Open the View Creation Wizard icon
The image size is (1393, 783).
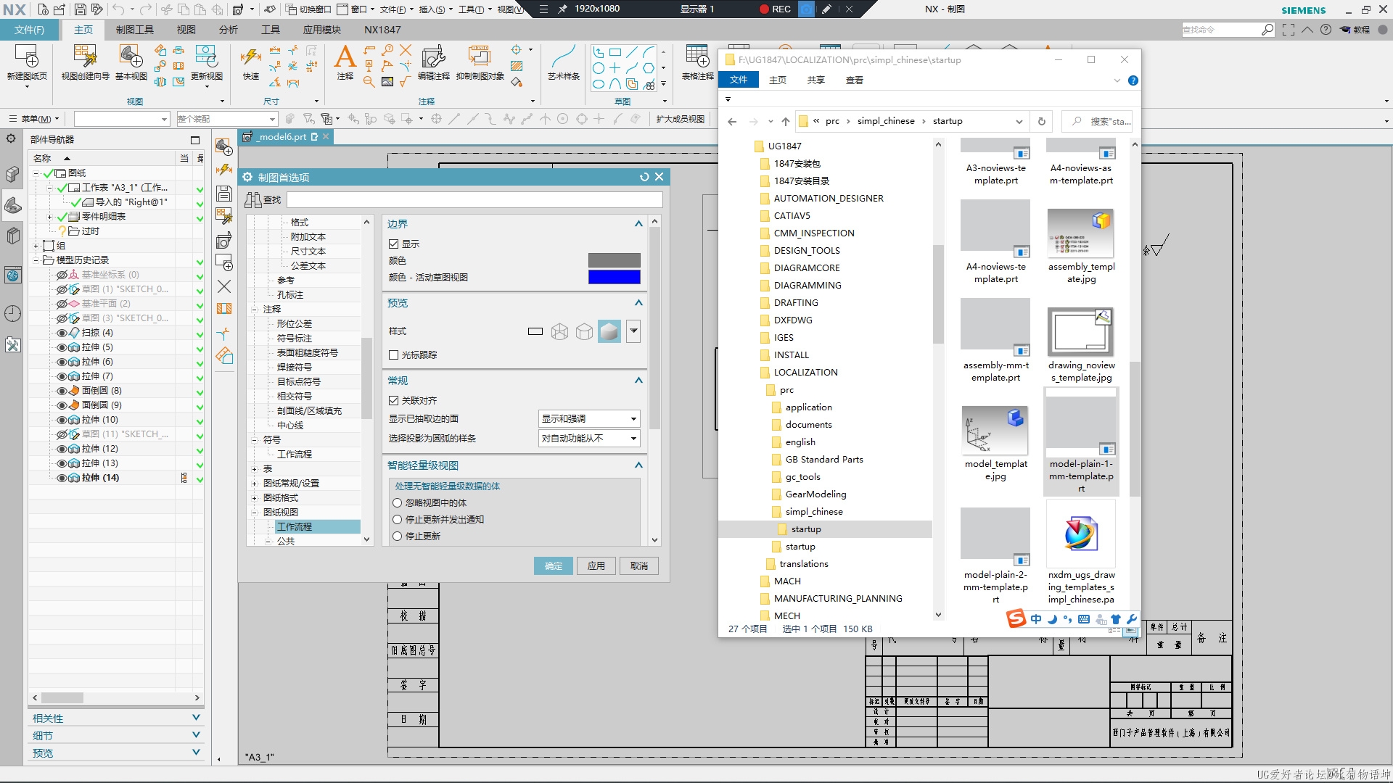(x=85, y=57)
